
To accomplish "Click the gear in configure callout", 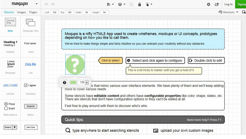I will (x=128, y=60).
